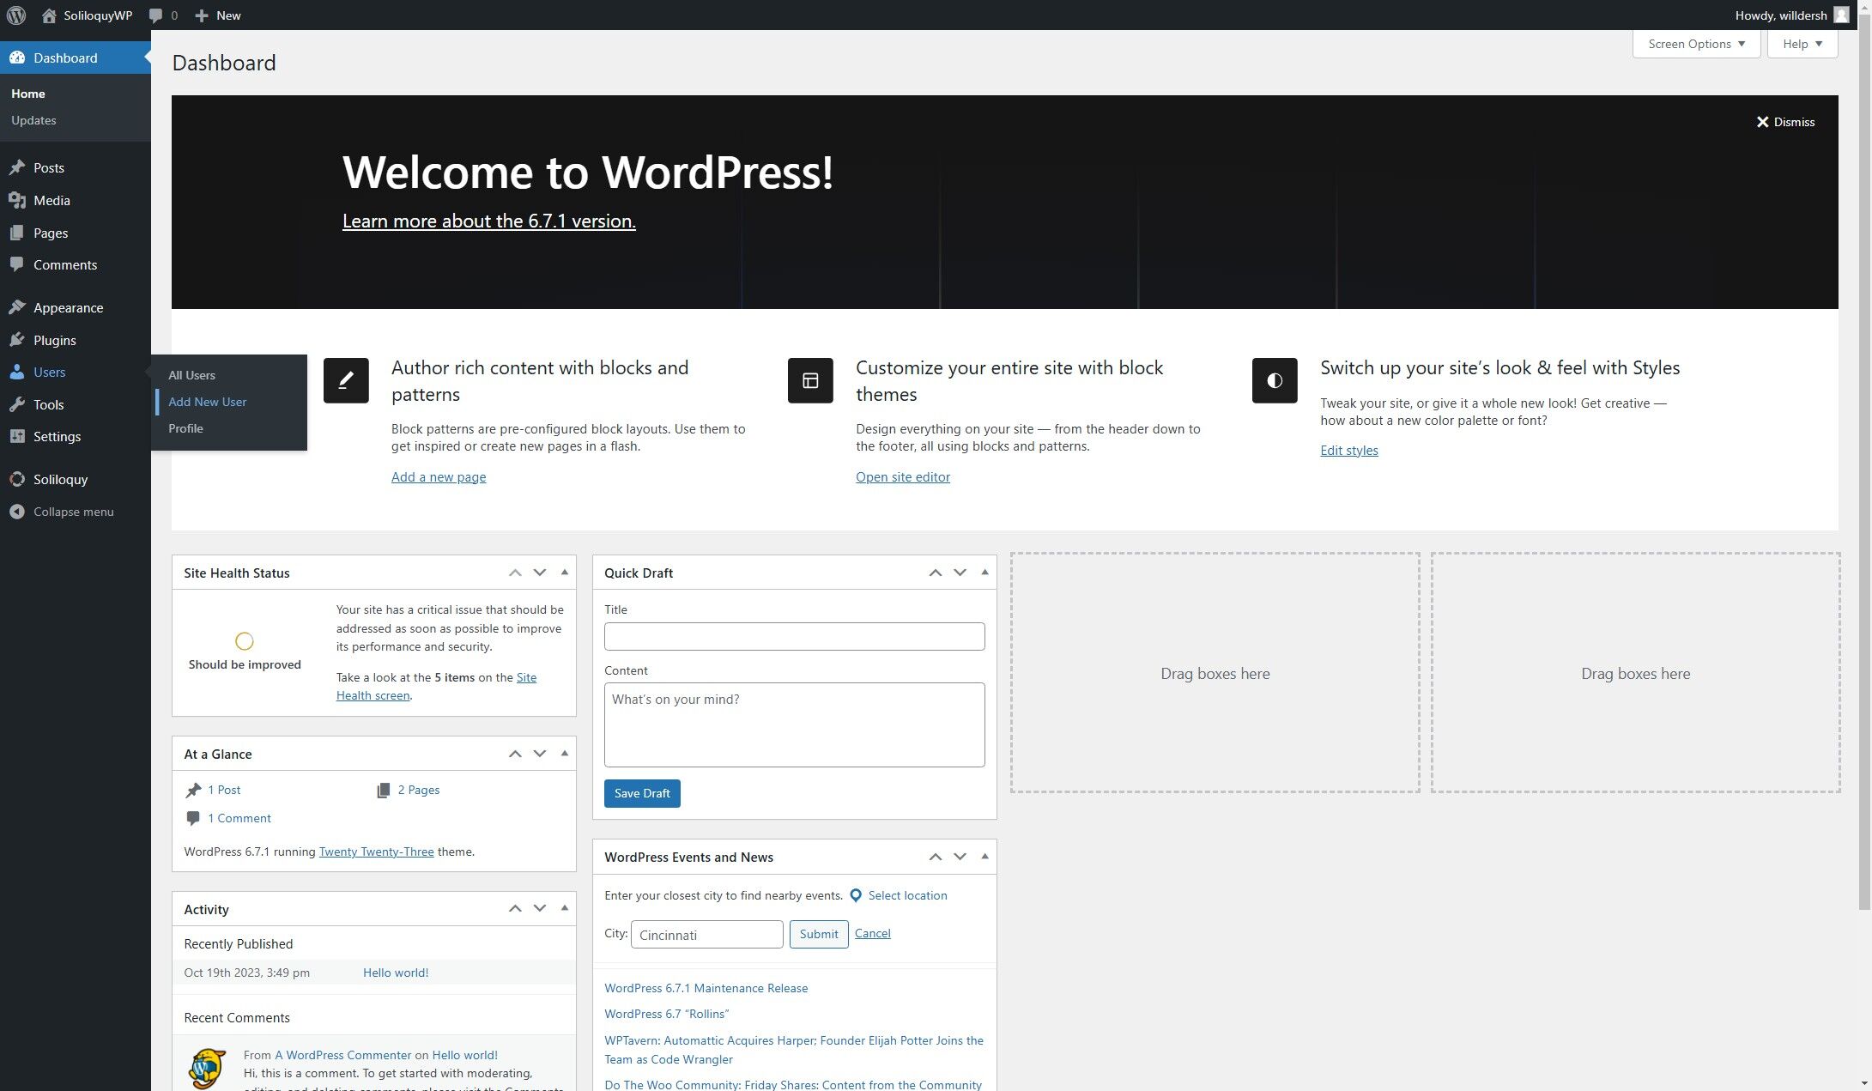The image size is (1872, 1091).
Task: Toggle the Quick Draft panel collapse arrow
Action: click(x=984, y=573)
